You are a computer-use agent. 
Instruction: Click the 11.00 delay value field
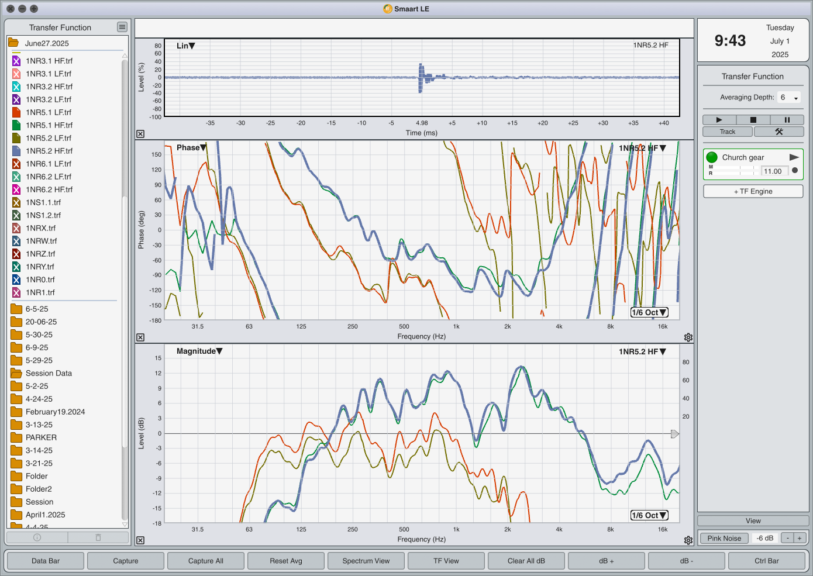tap(775, 171)
